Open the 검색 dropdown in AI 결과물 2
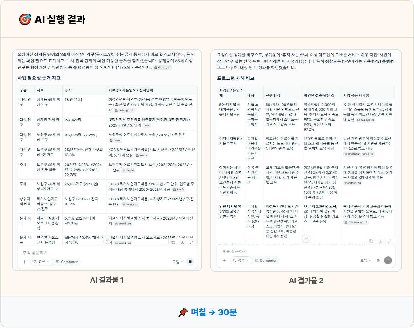This screenshot has height=328, width=414. [241, 260]
